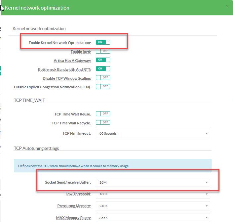Click the Socket Send/receive Buffer label
233x222 pixels.
pos(68,182)
